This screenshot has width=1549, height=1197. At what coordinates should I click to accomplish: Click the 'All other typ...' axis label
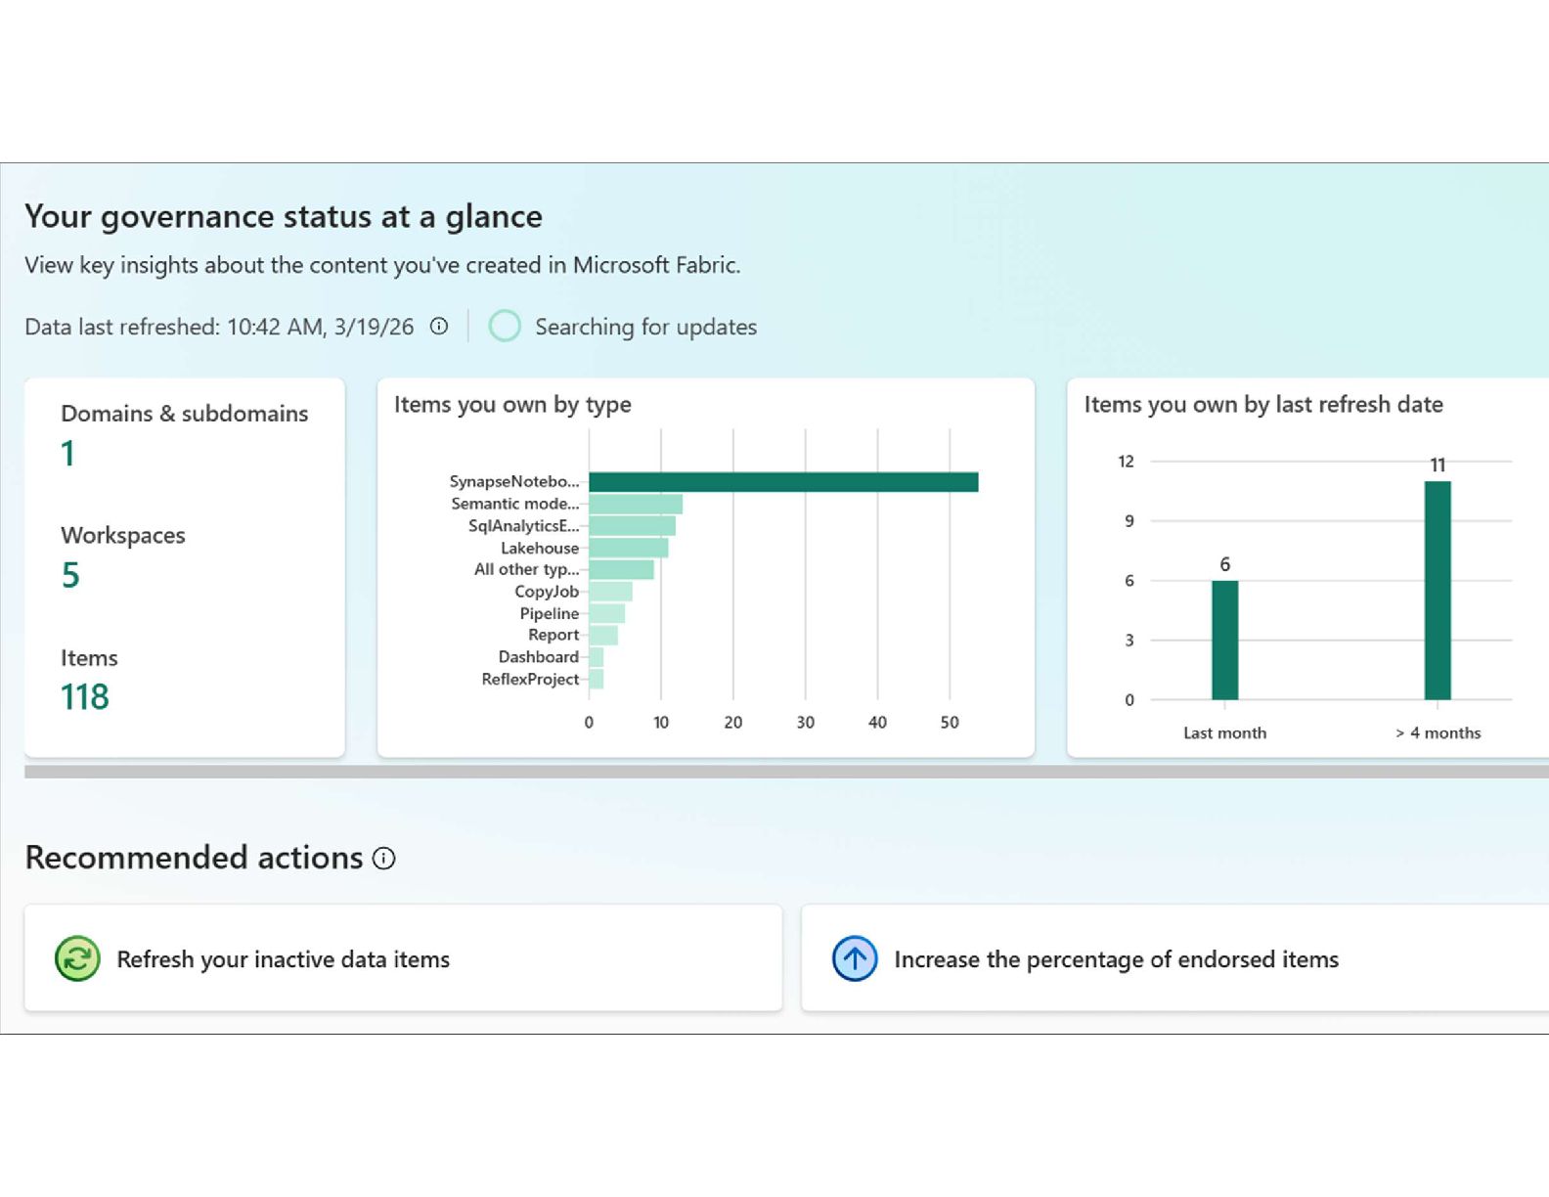[527, 570]
